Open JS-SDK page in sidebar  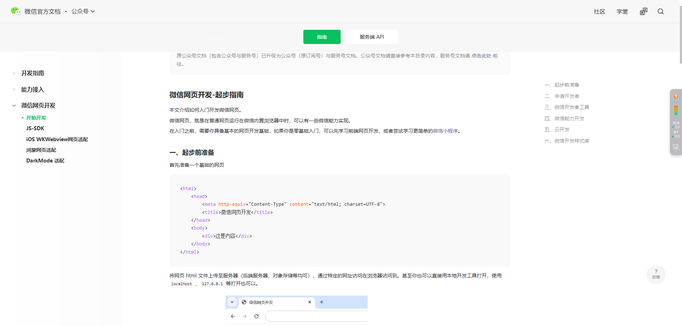pos(35,128)
